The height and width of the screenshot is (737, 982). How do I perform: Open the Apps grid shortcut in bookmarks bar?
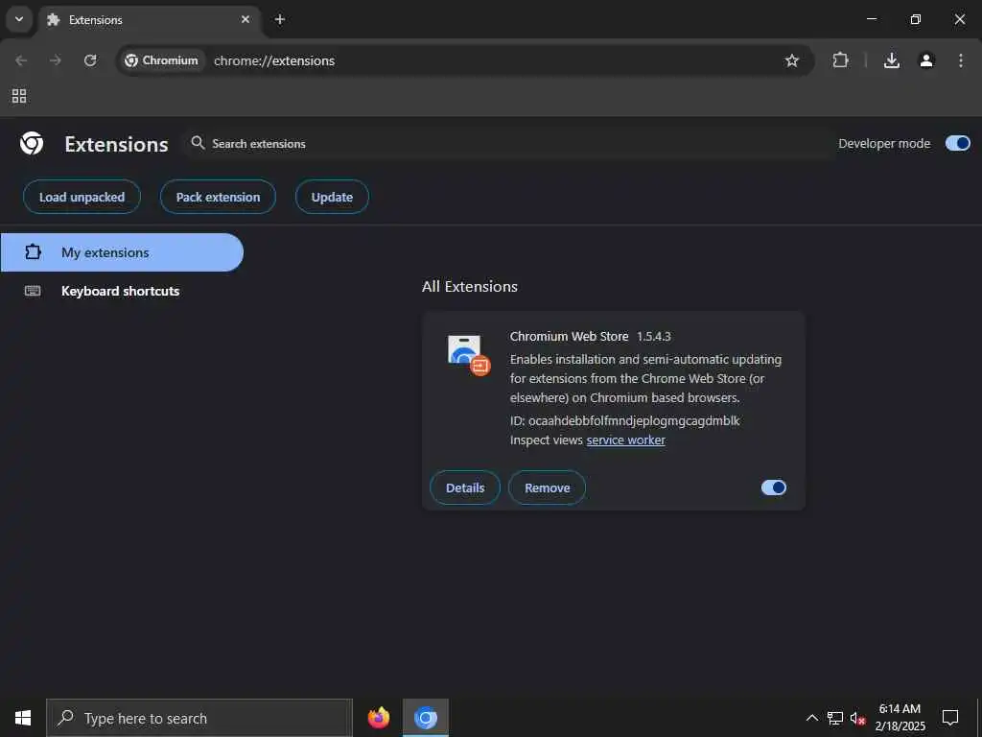19,96
